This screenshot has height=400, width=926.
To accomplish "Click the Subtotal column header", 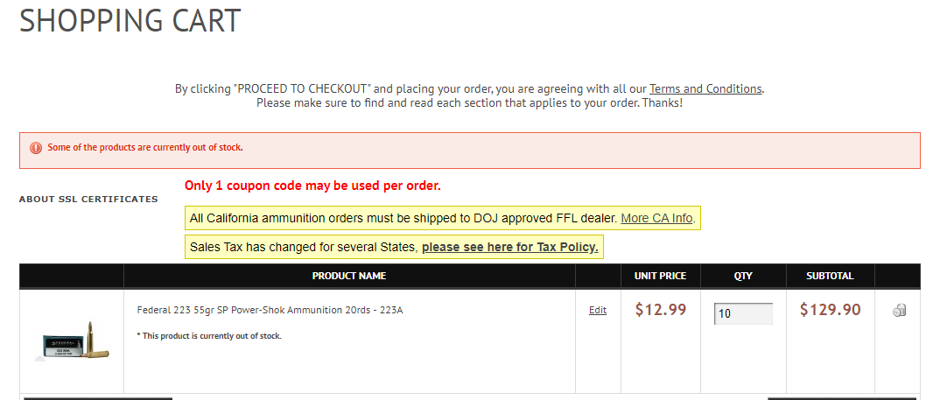I will click(x=830, y=276).
